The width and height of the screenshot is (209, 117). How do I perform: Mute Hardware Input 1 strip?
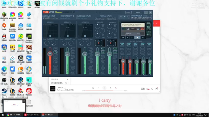pos(55,73)
